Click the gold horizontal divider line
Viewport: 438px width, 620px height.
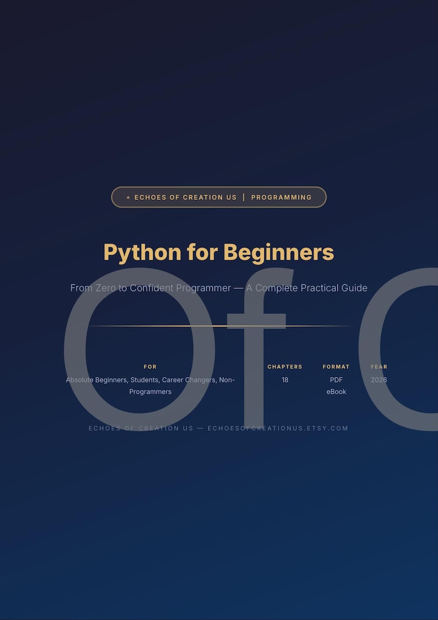(x=219, y=326)
